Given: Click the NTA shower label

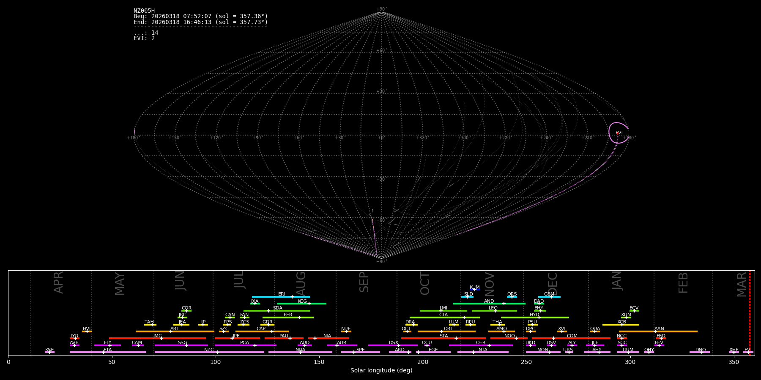Looking at the screenshot, I should click(483, 350).
